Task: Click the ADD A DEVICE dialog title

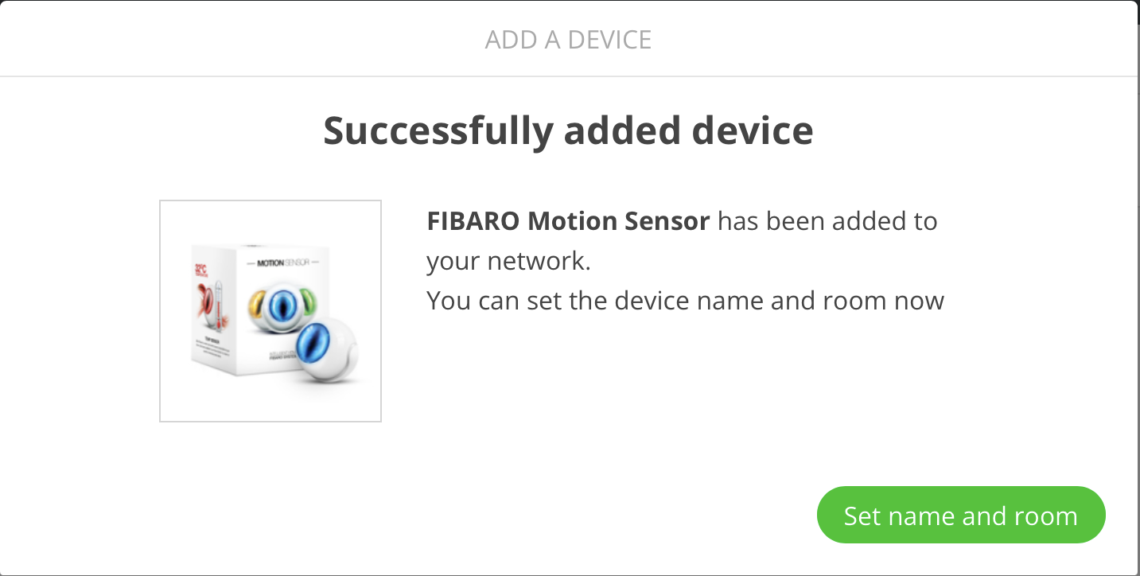Action: [568, 40]
